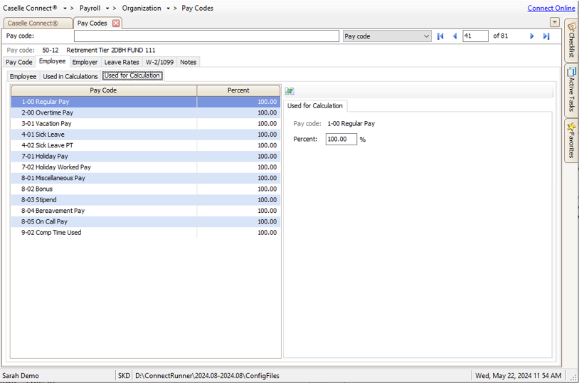Click the Percent input field
The height and width of the screenshot is (383, 579).
point(341,140)
